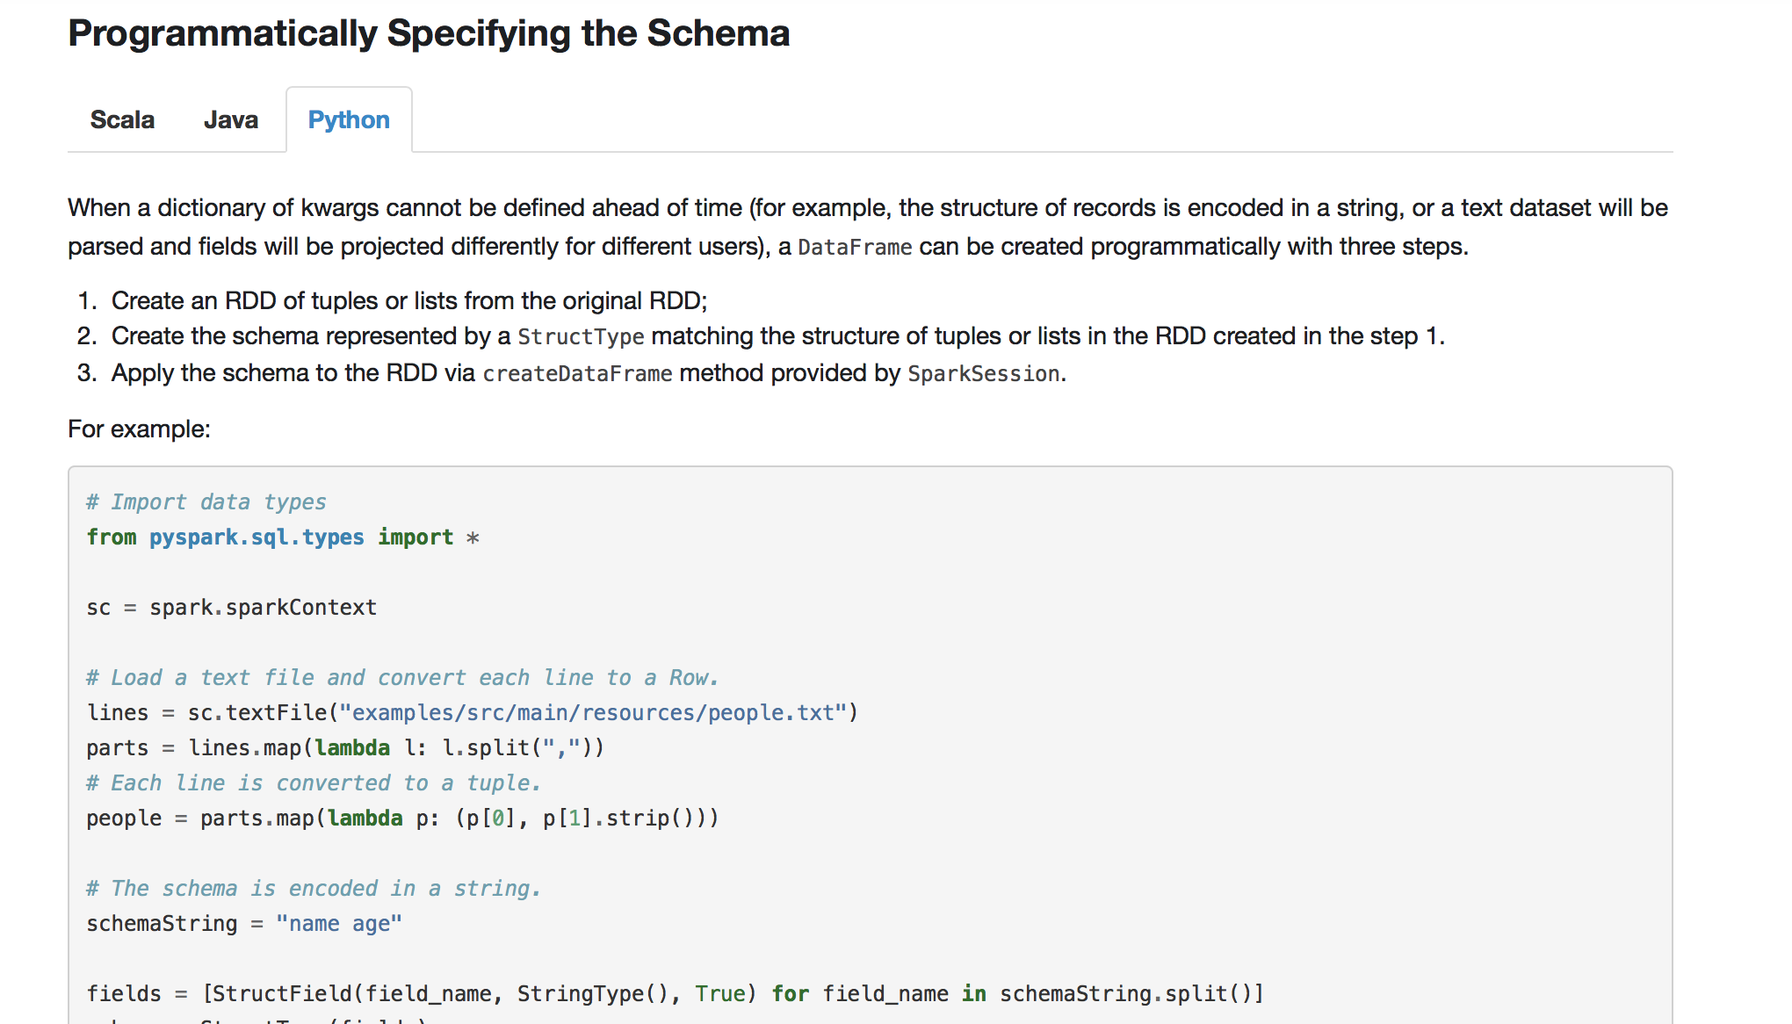The width and height of the screenshot is (1792, 1024).
Task: Click the SparkSession code term in step 3
Action: [983, 374]
